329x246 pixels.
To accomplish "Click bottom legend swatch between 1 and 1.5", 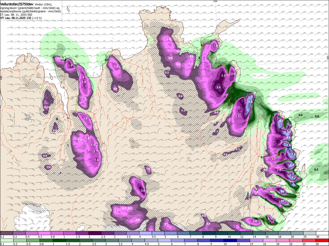I will tap(59, 240).
